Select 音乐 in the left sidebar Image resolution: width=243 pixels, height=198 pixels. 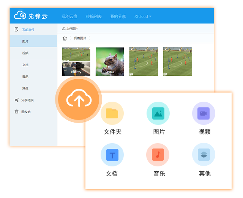point(25,77)
